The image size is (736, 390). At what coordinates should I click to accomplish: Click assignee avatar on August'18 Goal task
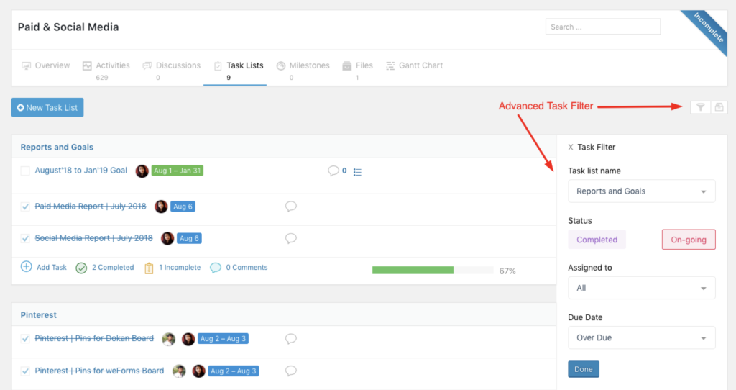(x=142, y=171)
